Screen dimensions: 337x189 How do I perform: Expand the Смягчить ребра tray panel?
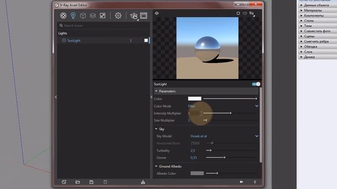tap(317, 41)
